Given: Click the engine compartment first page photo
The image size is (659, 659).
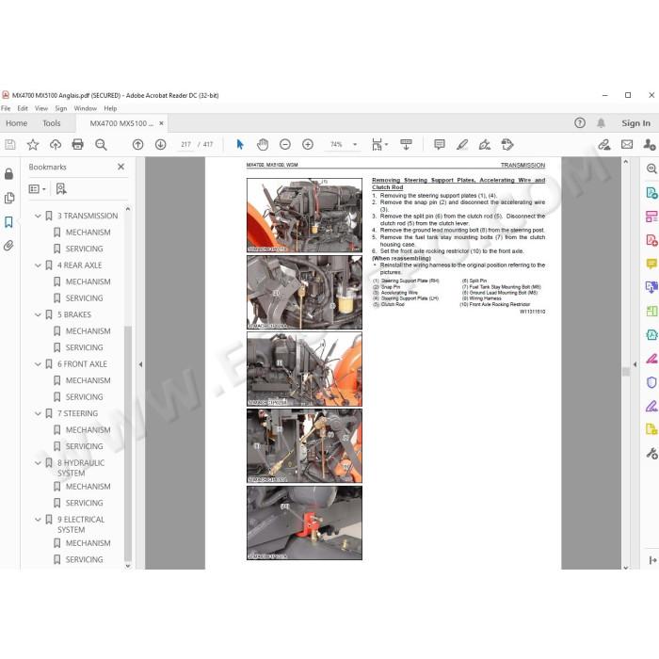Looking at the screenshot, I should click(x=304, y=216).
